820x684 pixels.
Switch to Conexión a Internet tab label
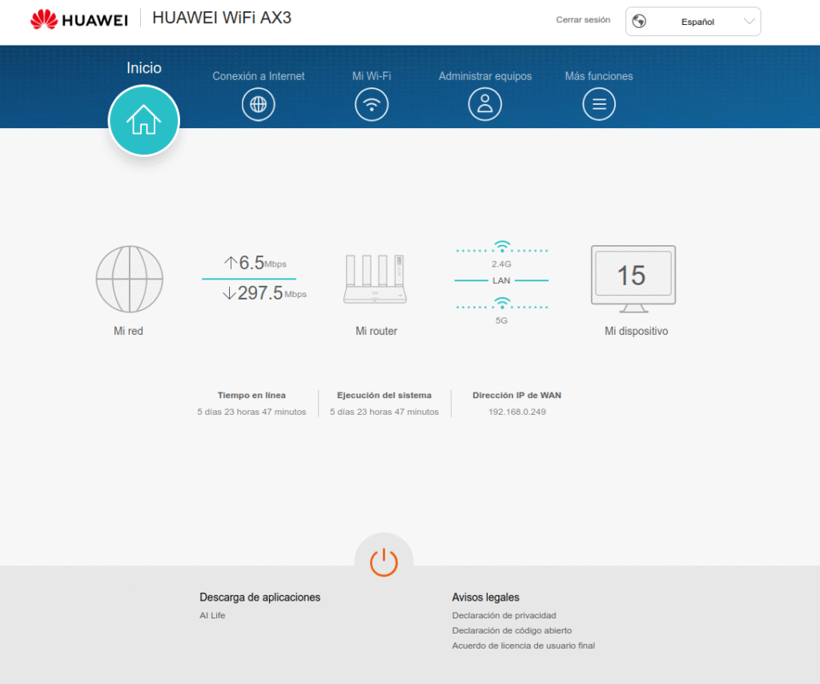coord(258,76)
